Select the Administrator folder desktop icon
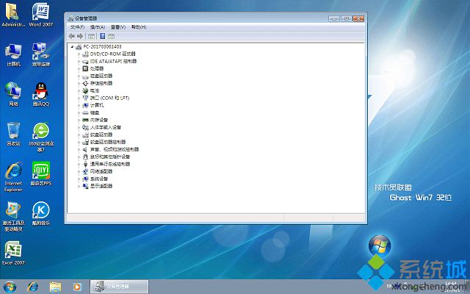470x294 pixels. [13, 15]
